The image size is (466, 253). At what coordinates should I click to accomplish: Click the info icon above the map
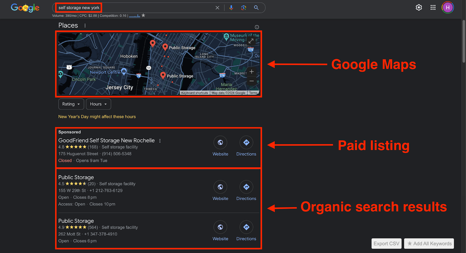[257, 27]
